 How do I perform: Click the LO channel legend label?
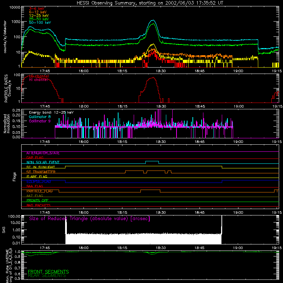coord(39,76)
